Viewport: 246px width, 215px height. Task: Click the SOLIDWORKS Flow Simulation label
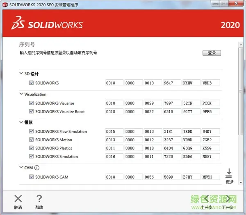[61, 131]
